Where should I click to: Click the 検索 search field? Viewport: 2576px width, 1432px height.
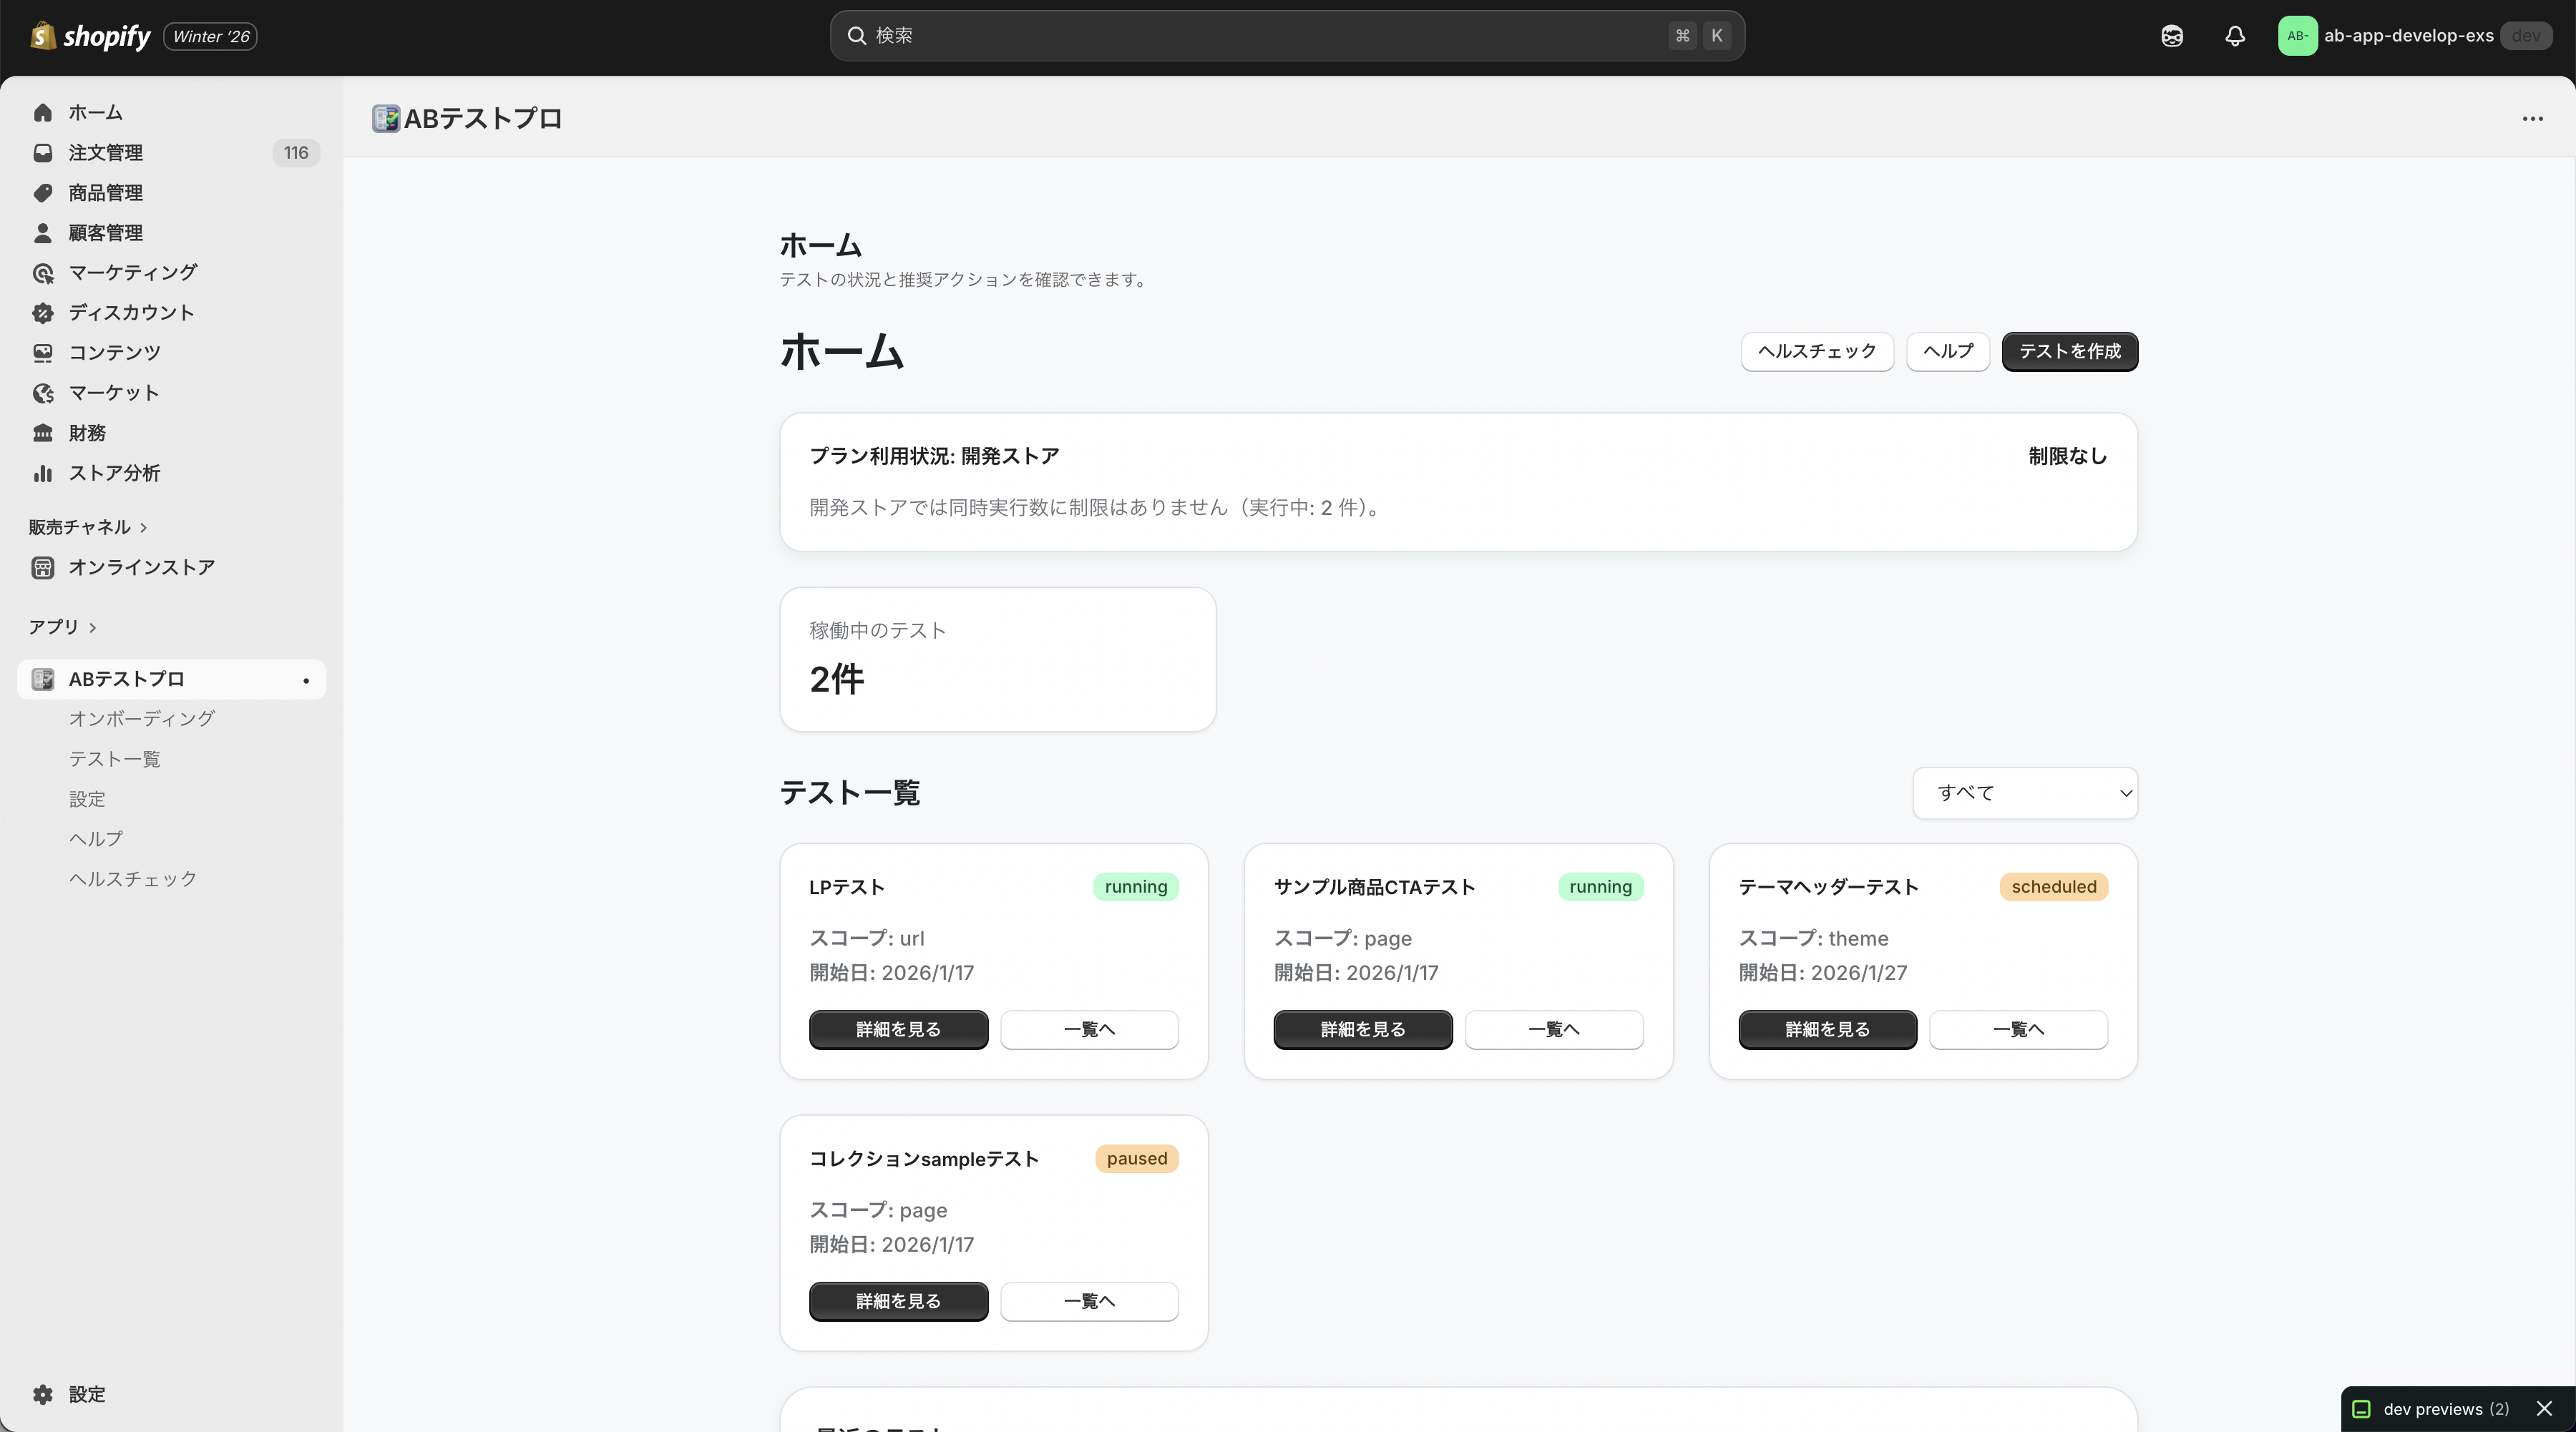pyautogui.click(x=1287, y=36)
